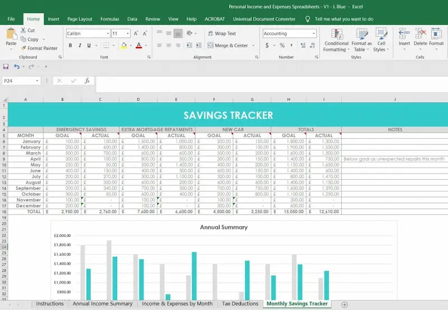The width and height of the screenshot is (448, 310).
Task: Click the Insert cells icon
Action: (404, 34)
